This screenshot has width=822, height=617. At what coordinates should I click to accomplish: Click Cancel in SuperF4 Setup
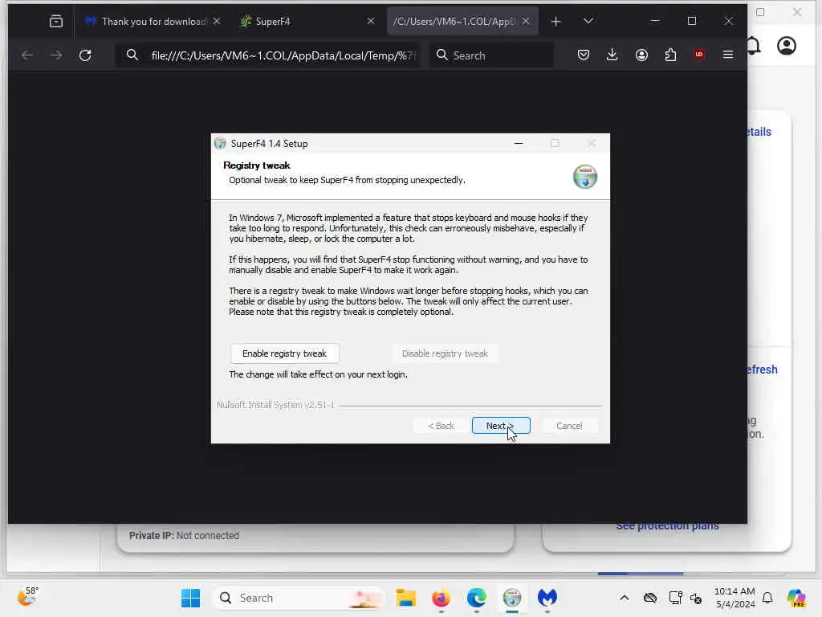(x=569, y=426)
